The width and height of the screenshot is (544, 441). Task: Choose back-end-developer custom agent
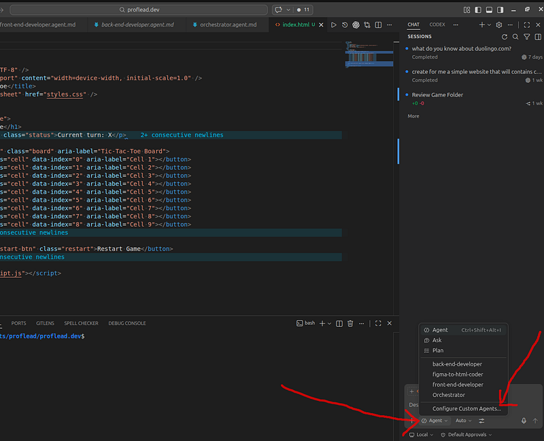click(463, 364)
